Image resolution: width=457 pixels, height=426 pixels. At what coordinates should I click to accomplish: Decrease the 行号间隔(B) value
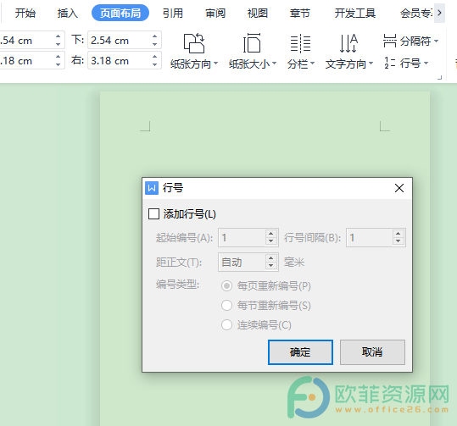[x=398, y=241]
